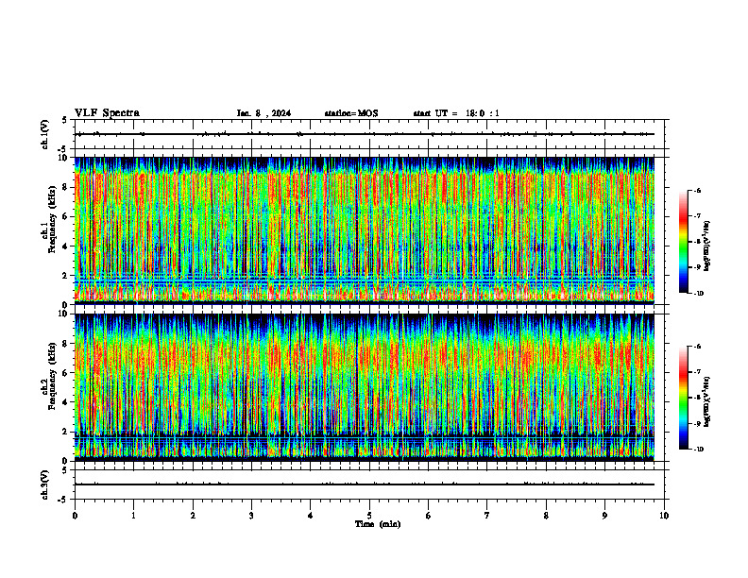748x578 pixels.
Task: Click the "Time (min)" x-axis label
Action: [378, 524]
